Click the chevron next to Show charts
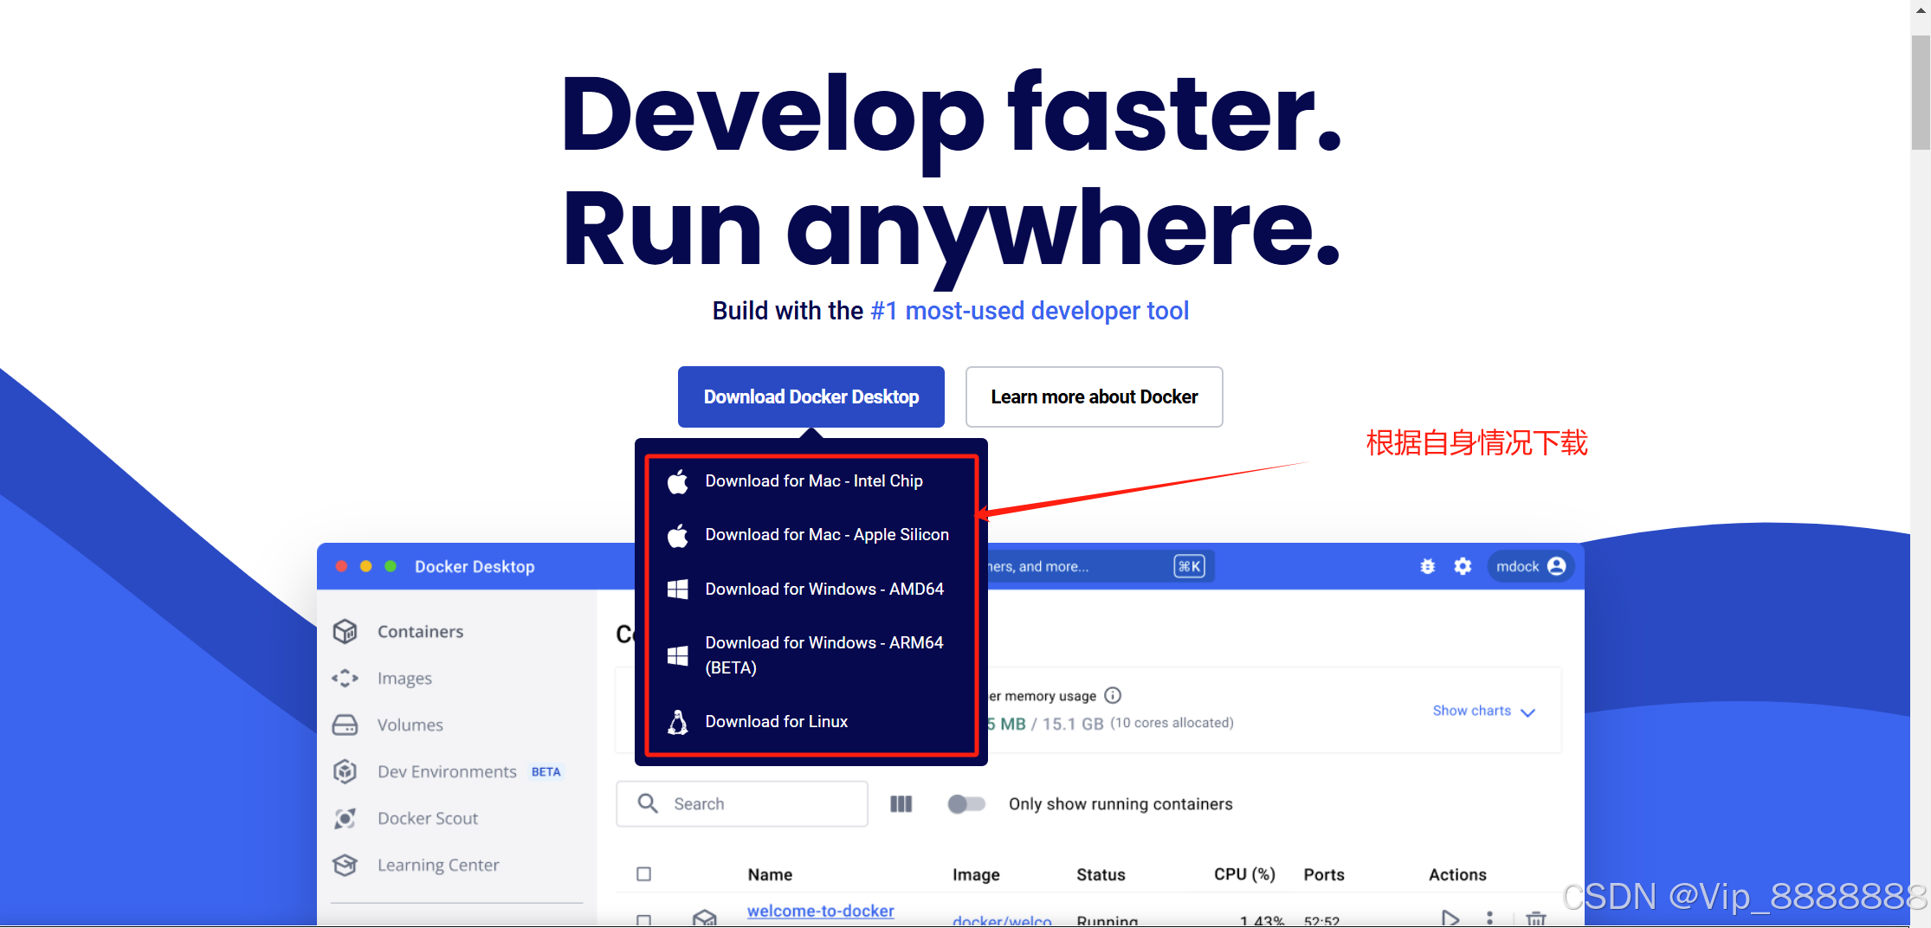The width and height of the screenshot is (1931, 928). pos(1527,712)
